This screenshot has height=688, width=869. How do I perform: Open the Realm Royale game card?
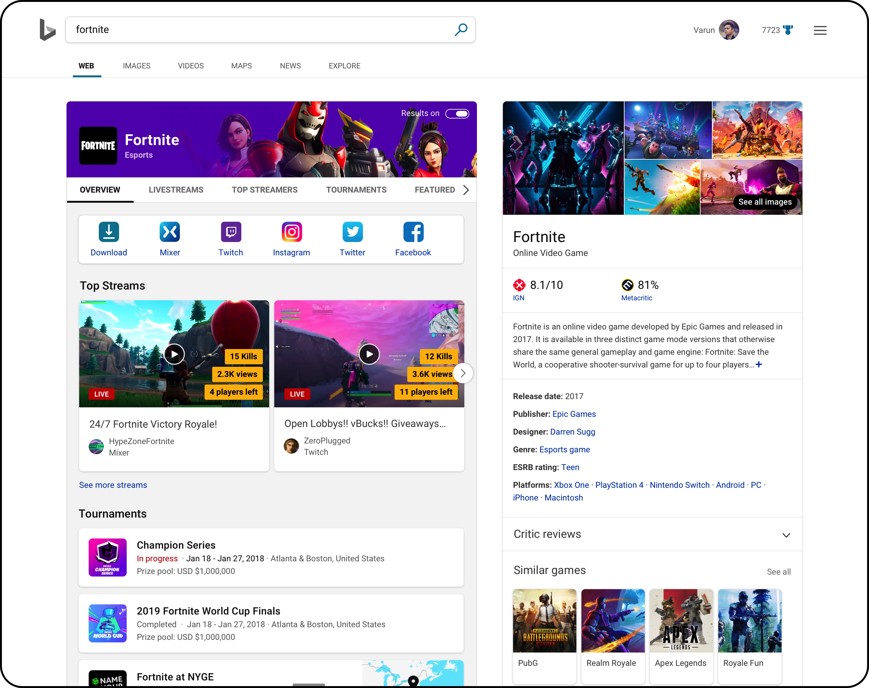[x=613, y=636]
